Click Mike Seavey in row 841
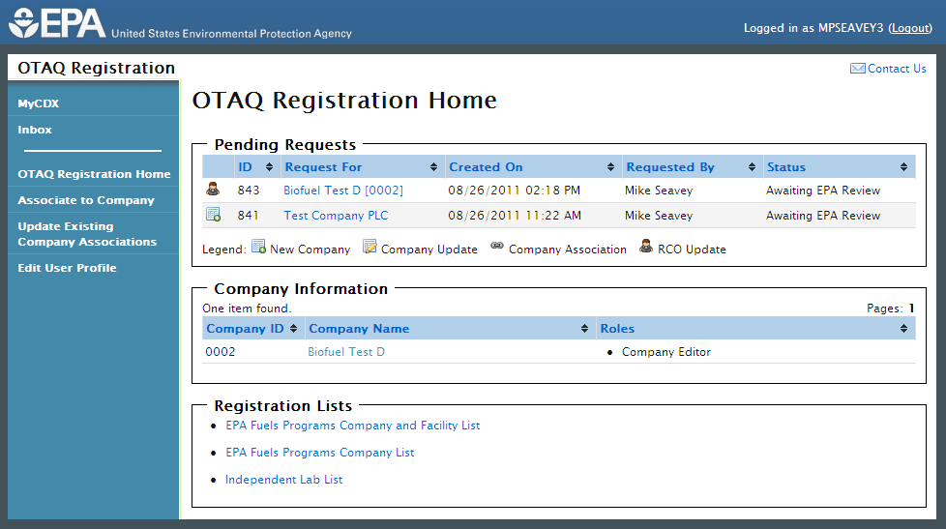This screenshot has width=946, height=529. tap(659, 216)
